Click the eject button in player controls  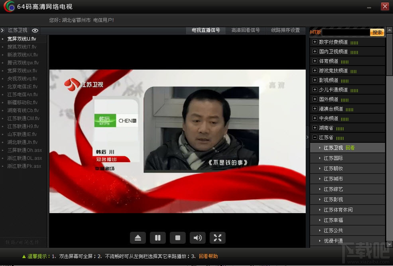pyautogui.click(x=138, y=237)
